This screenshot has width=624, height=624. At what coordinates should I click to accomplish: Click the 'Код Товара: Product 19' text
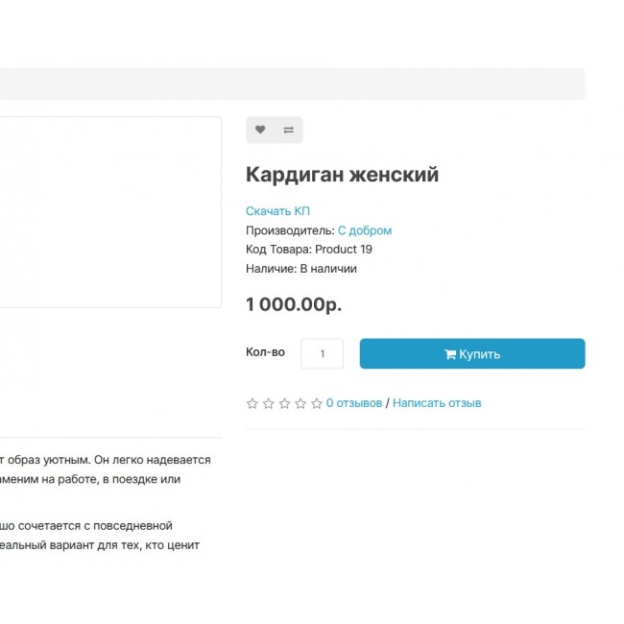pyautogui.click(x=308, y=250)
